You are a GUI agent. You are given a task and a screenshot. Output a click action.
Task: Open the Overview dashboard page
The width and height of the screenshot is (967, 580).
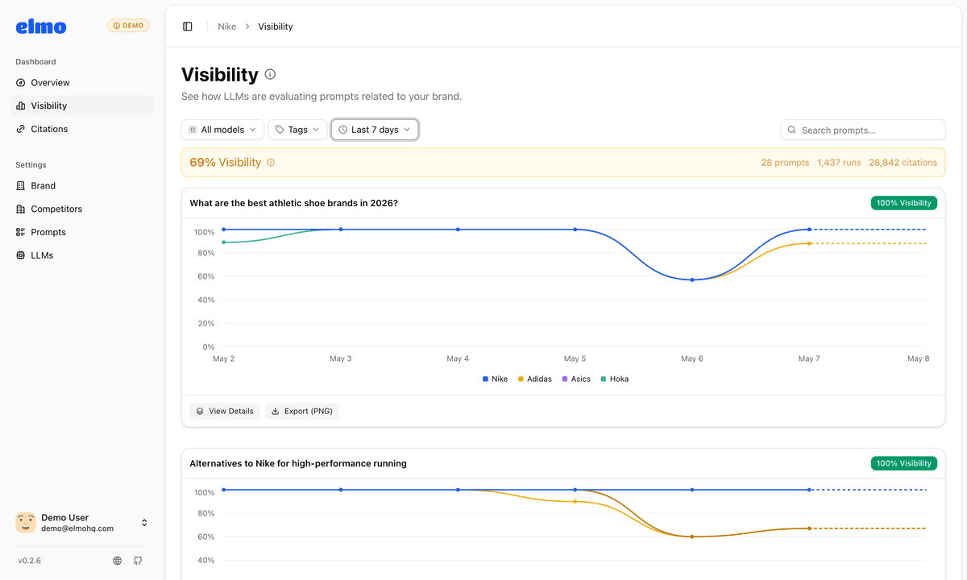tap(82, 83)
